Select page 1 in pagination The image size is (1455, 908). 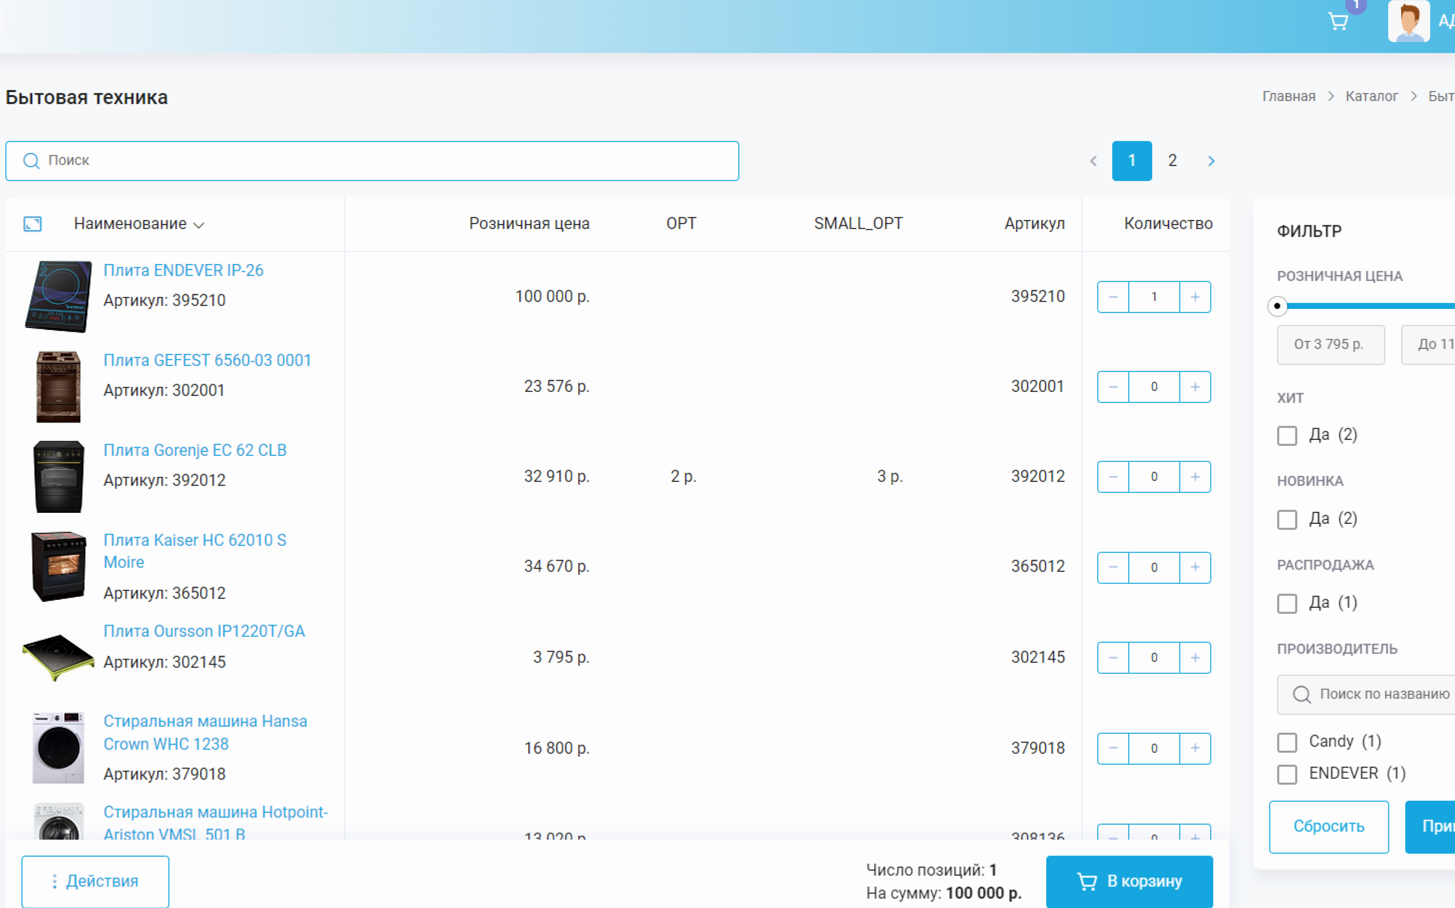click(1132, 161)
